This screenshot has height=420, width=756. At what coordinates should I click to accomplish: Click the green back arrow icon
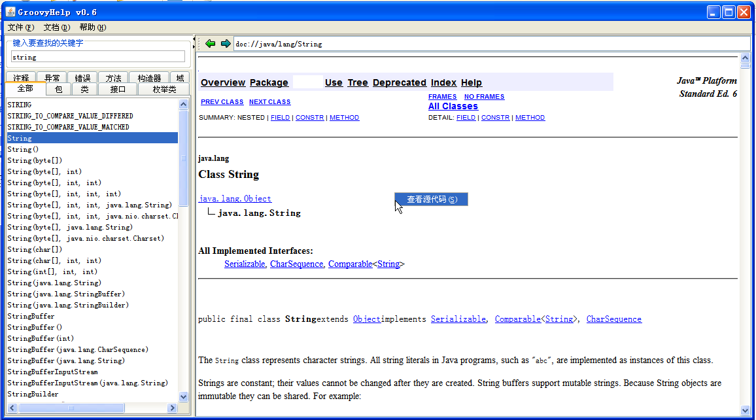point(210,44)
